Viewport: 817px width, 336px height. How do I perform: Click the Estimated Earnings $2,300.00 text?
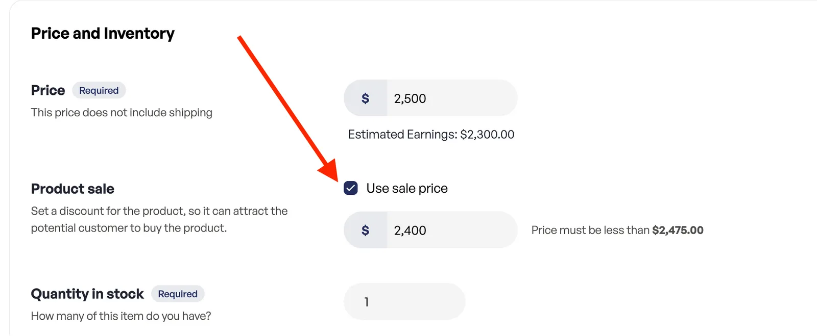click(x=431, y=135)
